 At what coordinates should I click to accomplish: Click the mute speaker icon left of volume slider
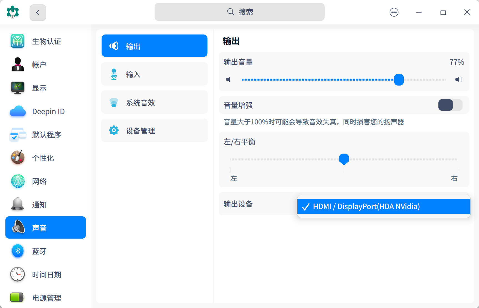tap(228, 80)
